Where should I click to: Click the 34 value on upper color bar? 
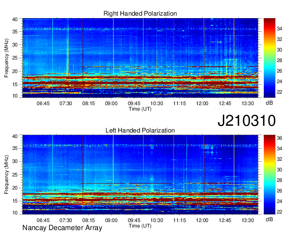pos(279,29)
